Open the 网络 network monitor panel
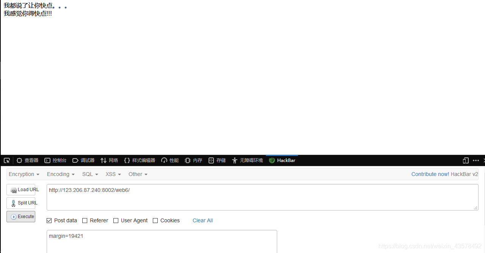The image size is (485, 253). [x=109, y=160]
